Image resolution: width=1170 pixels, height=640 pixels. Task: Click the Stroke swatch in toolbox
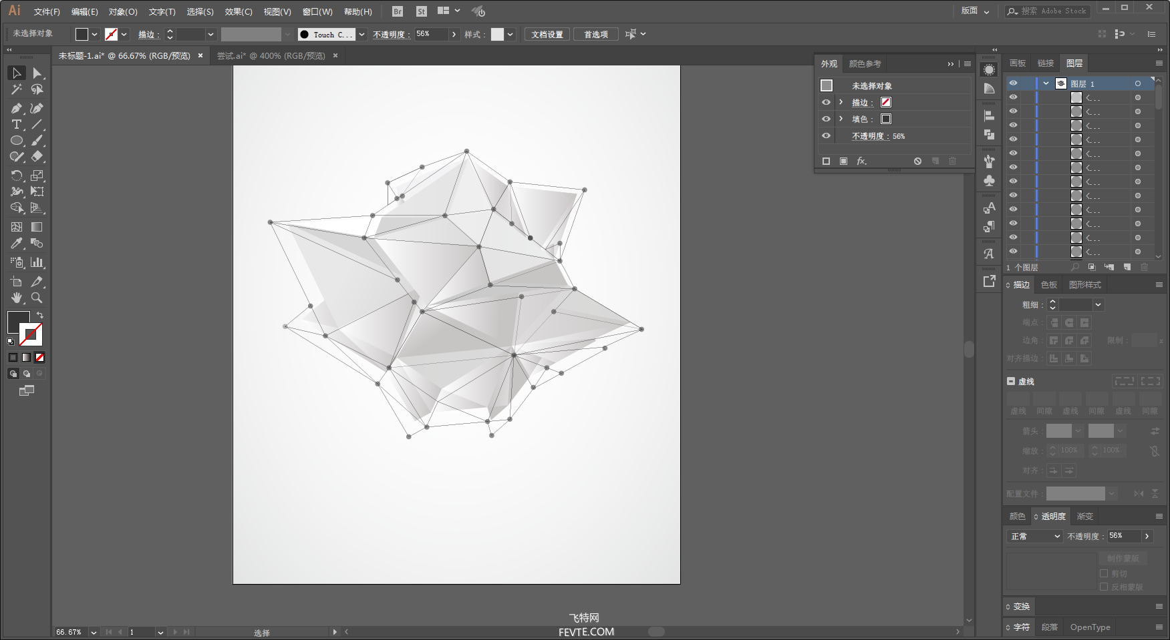[x=31, y=334]
